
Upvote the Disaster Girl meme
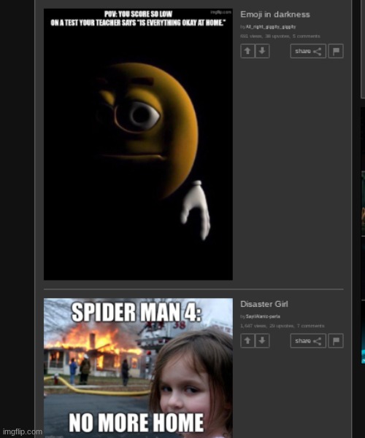(247, 341)
